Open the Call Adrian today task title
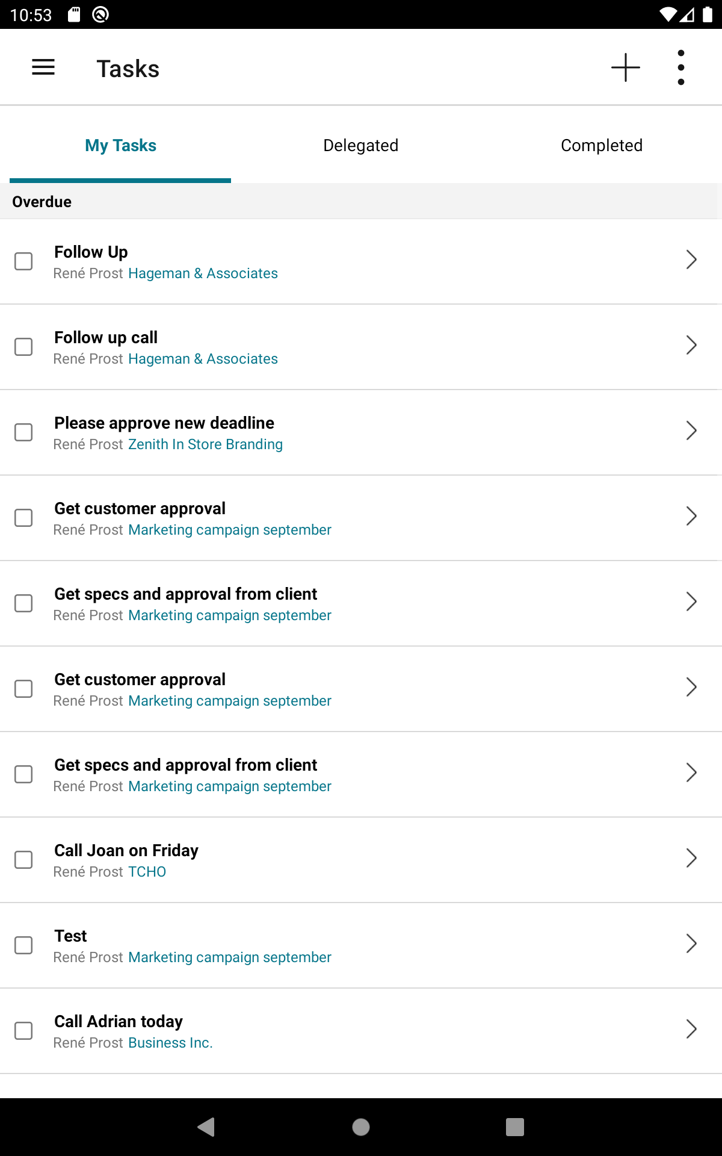This screenshot has height=1156, width=722. click(x=119, y=1021)
